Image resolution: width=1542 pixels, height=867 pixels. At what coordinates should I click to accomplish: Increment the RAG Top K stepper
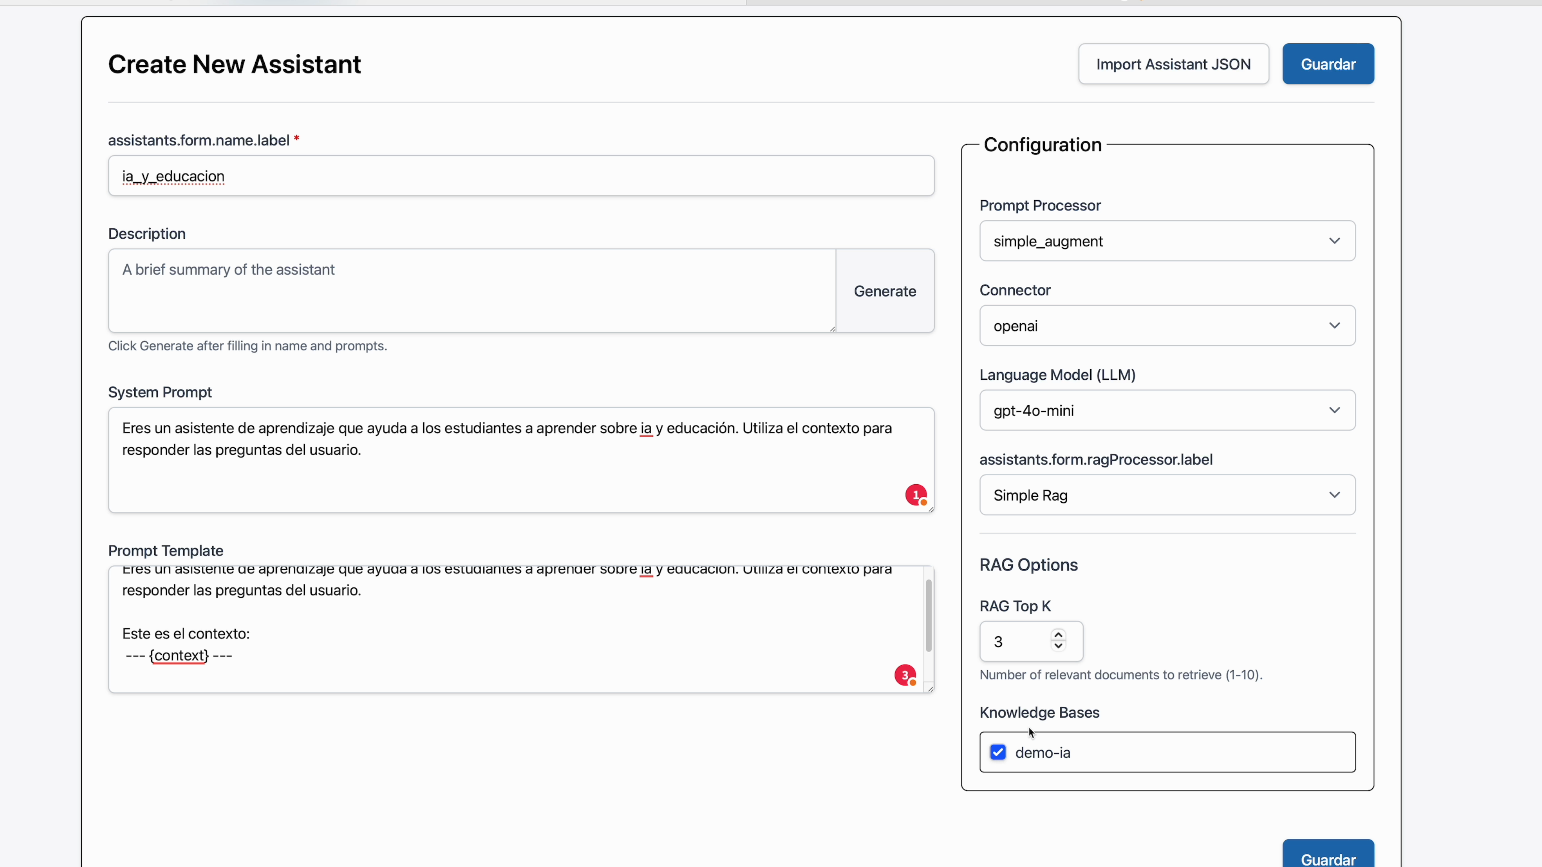tap(1058, 635)
